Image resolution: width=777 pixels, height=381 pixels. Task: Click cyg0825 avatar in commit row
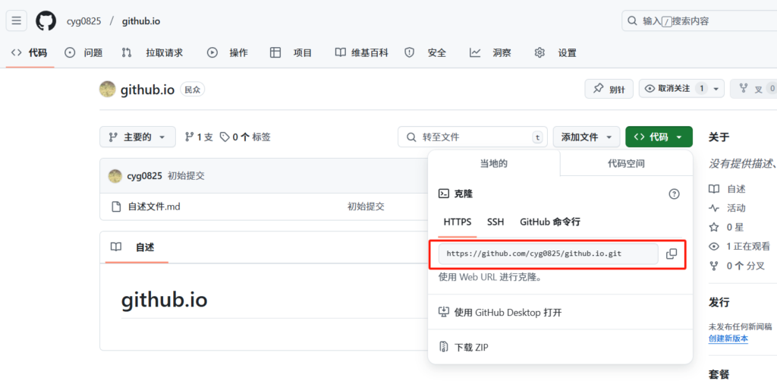pos(115,176)
